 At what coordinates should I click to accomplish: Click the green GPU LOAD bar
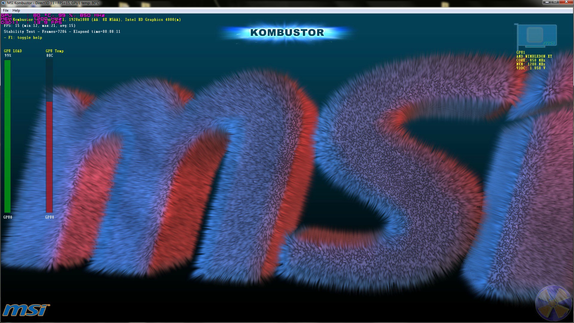pos(7,136)
